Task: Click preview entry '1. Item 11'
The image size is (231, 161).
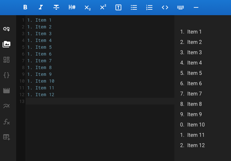Action: click(192, 135)
